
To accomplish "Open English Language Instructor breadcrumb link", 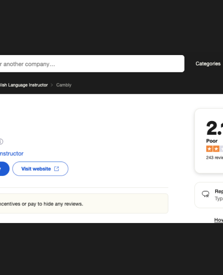I will click(x=24, y=85).
